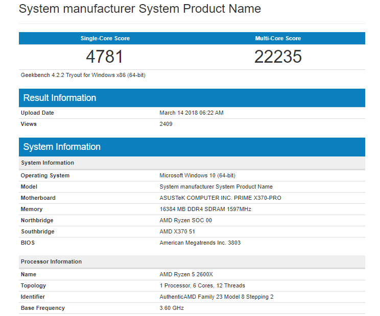Click the American Megatrends Inc. 3803 BIOS value
Screen dimensions: 380x316
[x=200, y=243]
